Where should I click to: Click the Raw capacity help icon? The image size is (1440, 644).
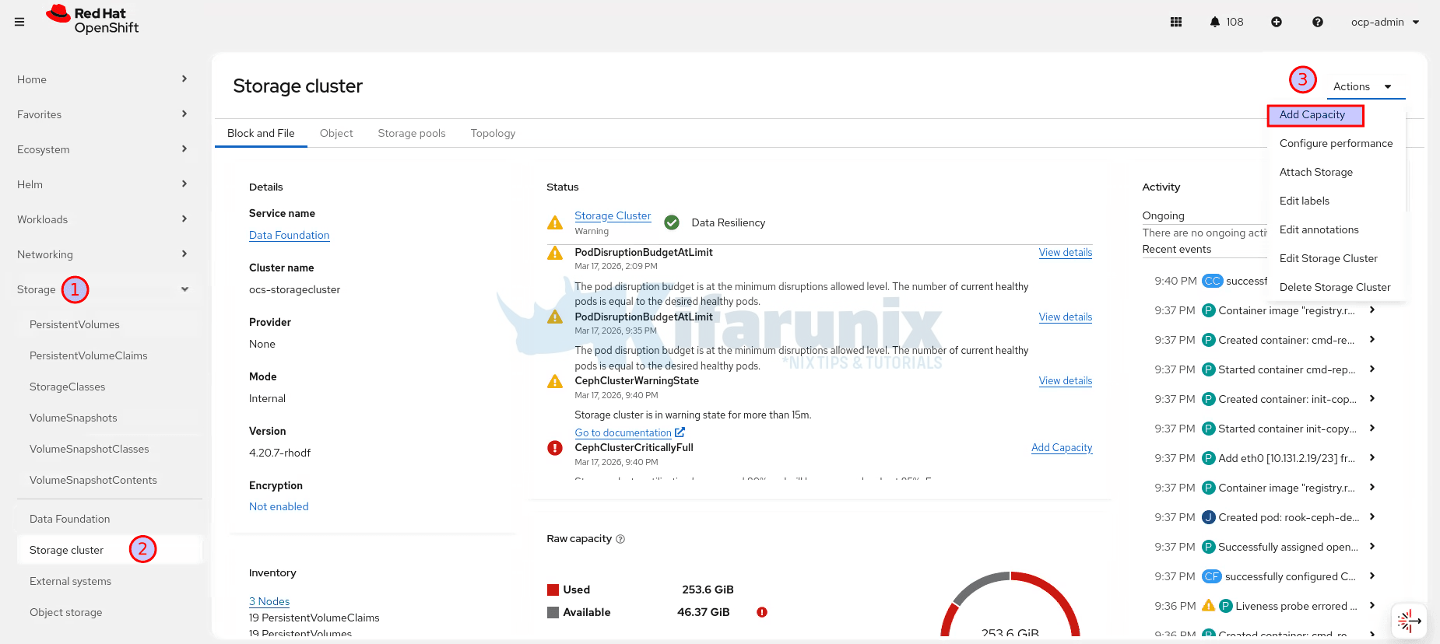click(620, 539)
